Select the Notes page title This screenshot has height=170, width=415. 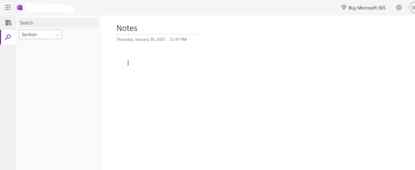127,28
